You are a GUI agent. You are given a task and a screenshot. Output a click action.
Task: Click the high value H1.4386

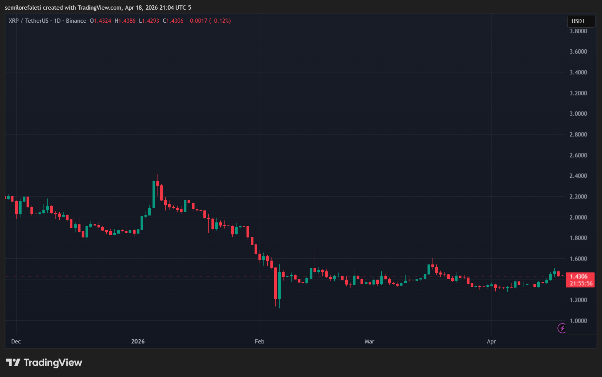[x=125, y=20]
